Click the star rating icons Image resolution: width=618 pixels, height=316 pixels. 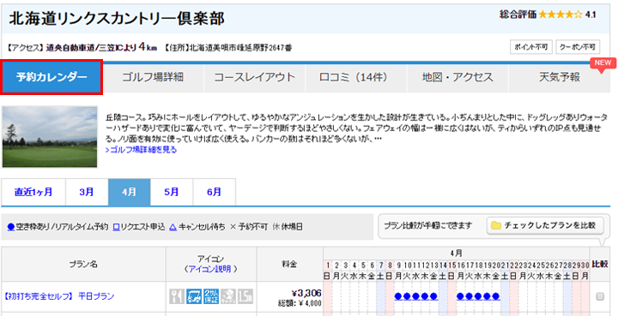click(560, 15)
